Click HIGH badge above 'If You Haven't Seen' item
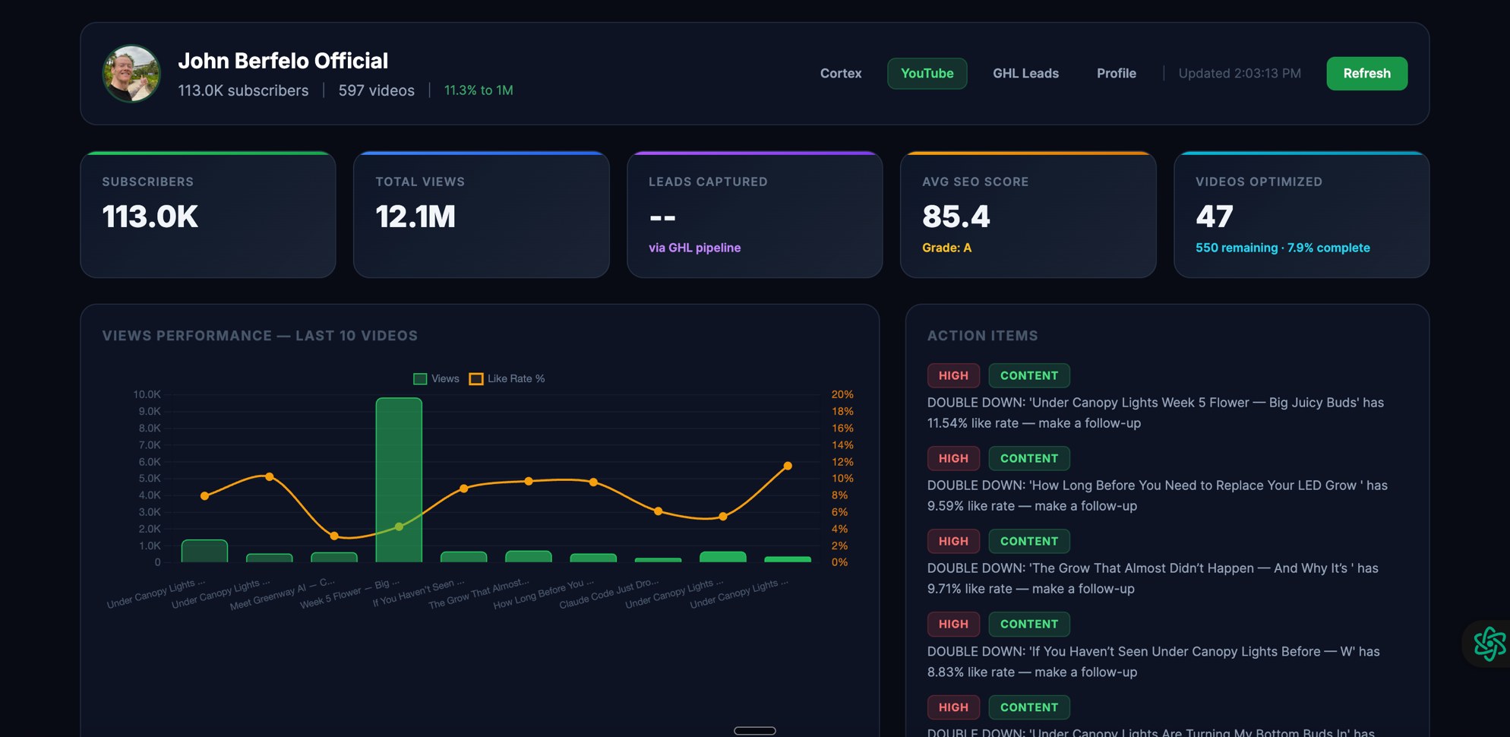The image size is (1510, 737). coord(953,624)
